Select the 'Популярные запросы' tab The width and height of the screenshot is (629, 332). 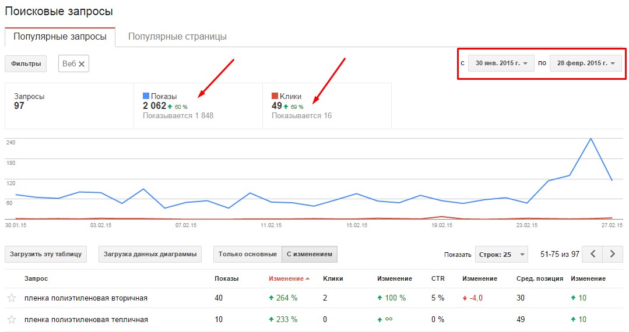[x=60, y=37]
